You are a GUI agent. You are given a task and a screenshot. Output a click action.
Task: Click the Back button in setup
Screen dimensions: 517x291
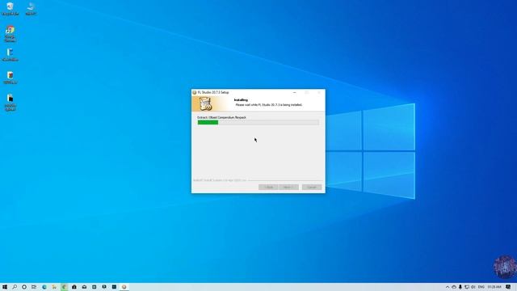pyautogui.click(x=268, y=187)
